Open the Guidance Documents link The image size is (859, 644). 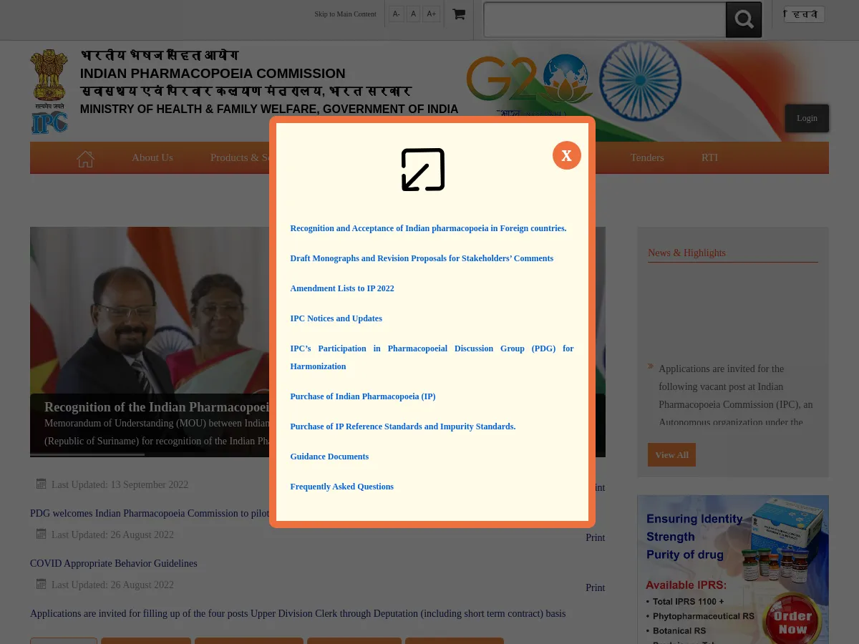[x=329, y=457]
